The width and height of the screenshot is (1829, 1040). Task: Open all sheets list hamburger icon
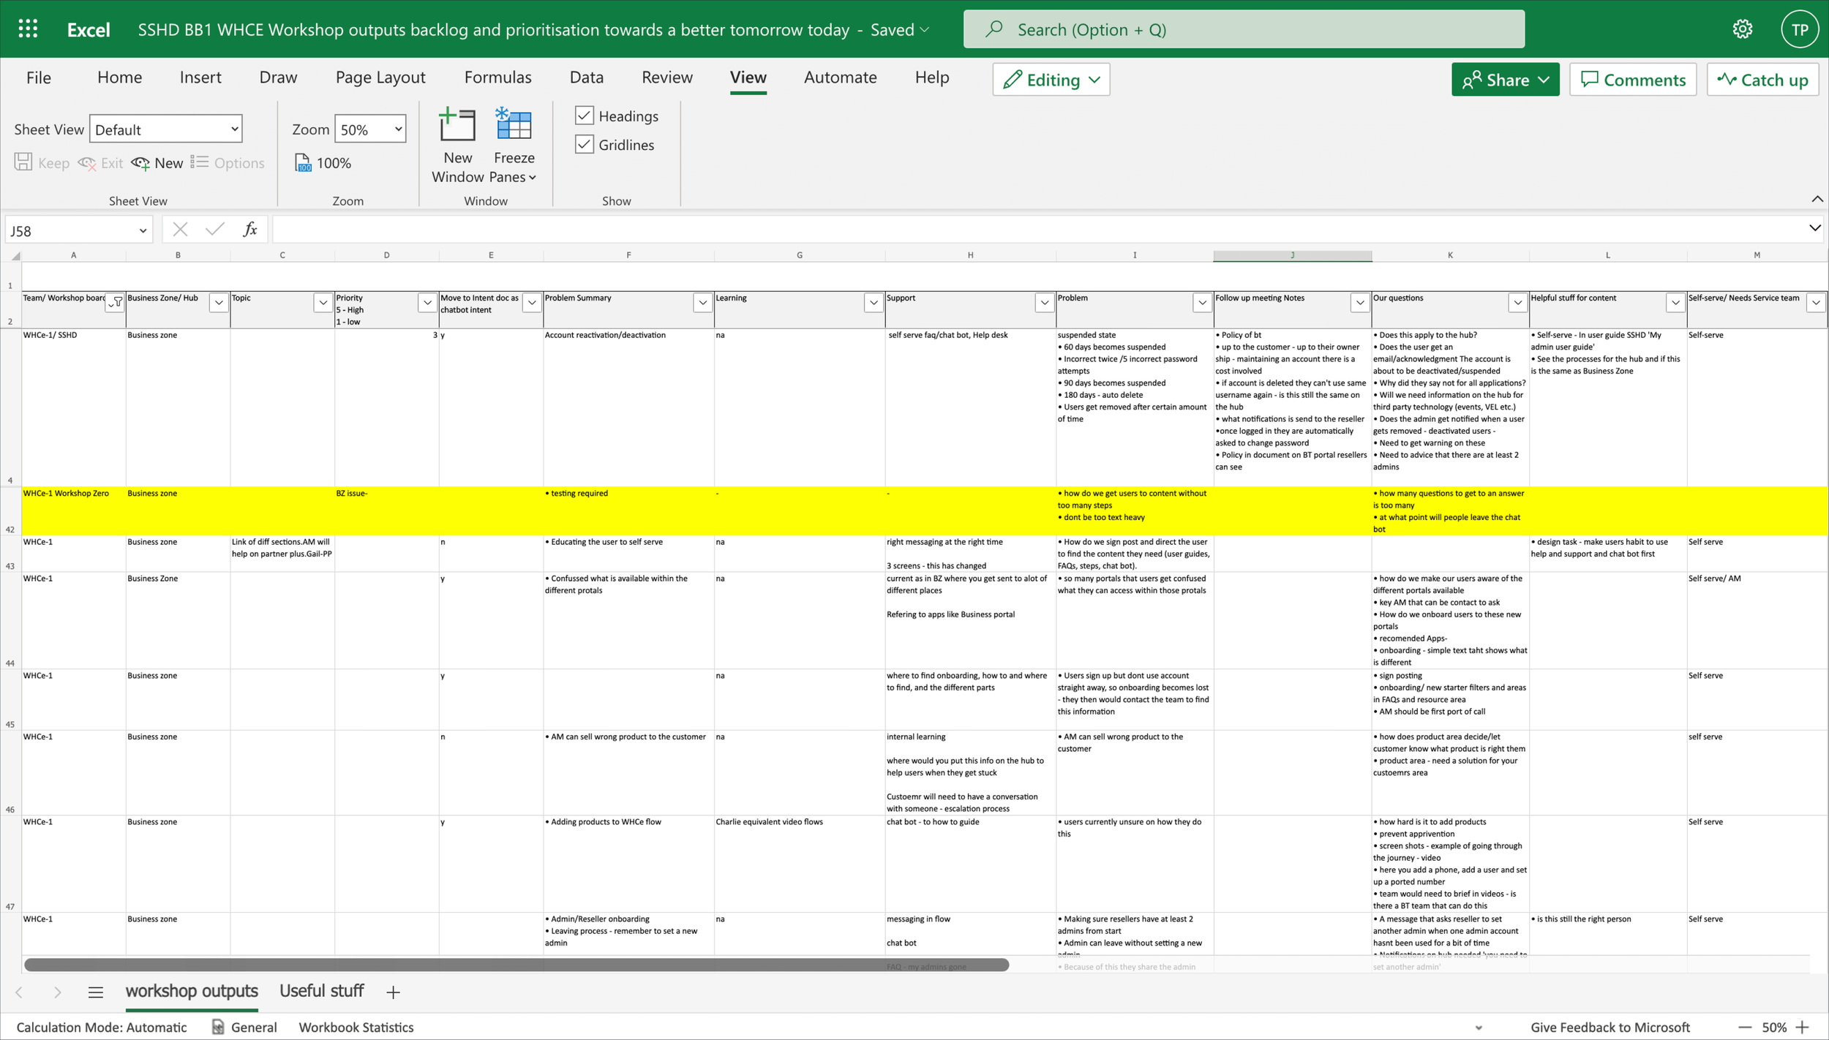coord(95,992)
